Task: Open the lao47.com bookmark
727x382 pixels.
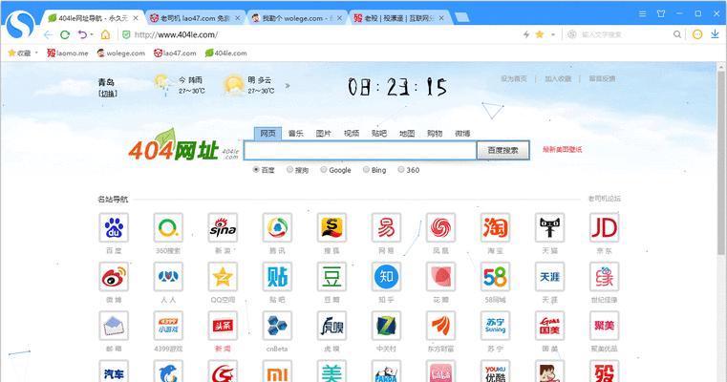Action: pos(175,53)
